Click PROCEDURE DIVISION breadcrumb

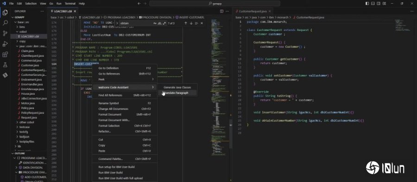pyautogui.click(x=155, y=17)
